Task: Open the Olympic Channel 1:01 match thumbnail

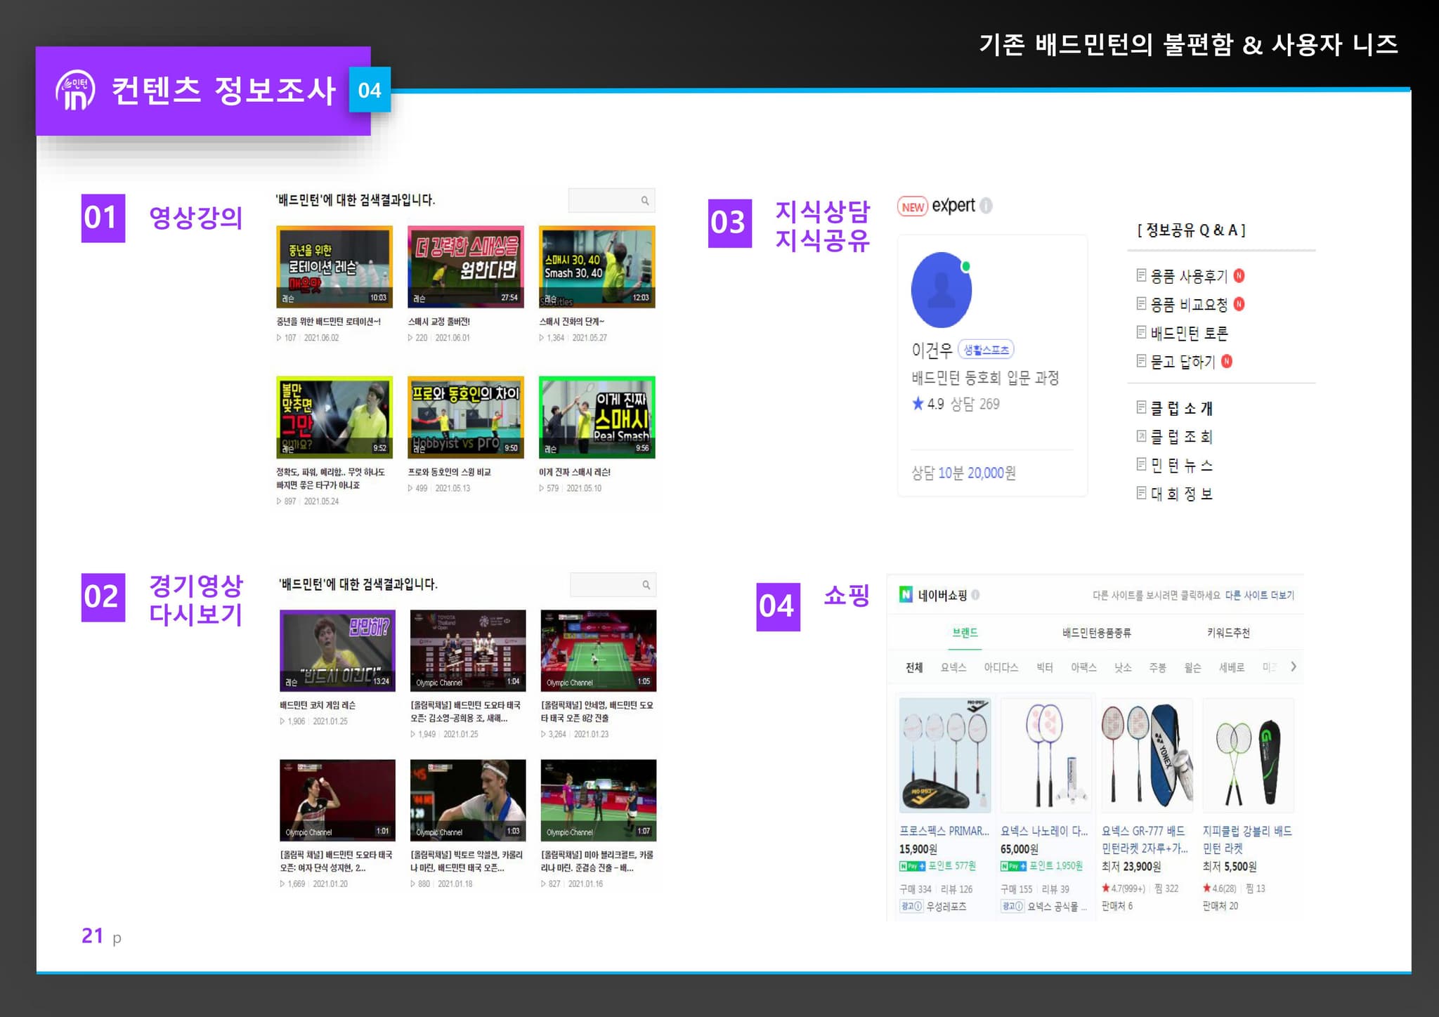Action: [x=337, y=800]
